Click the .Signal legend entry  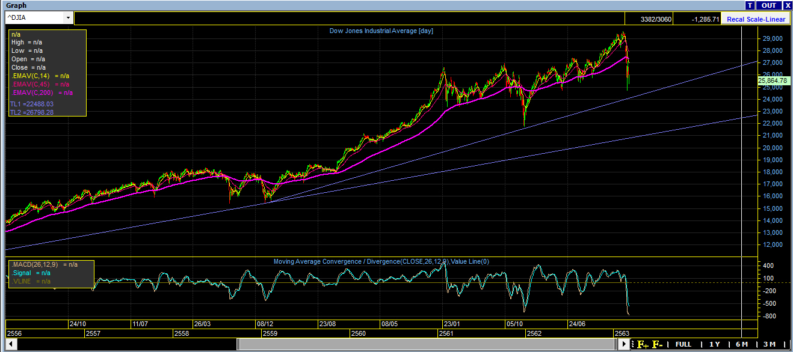point(31,273)
